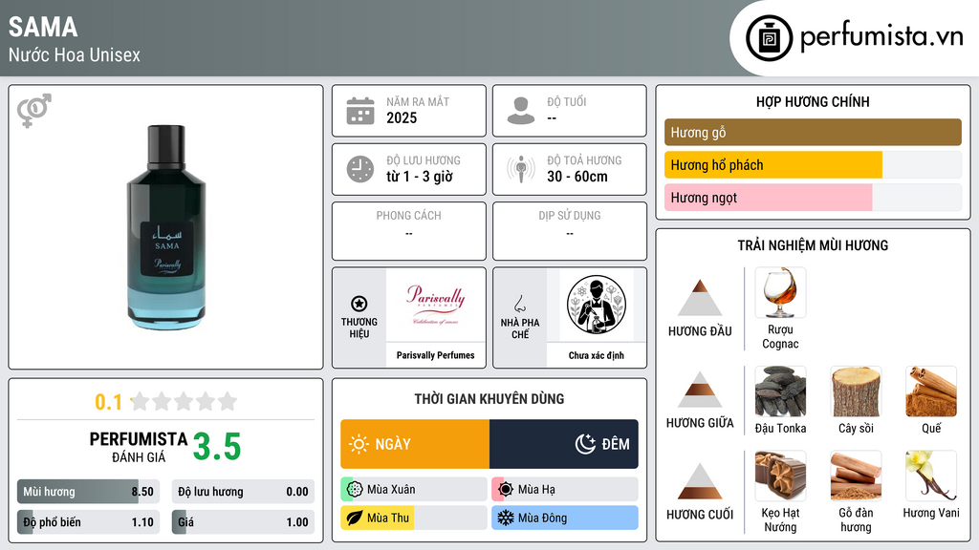The height and width of the screenshot is (550, 979).
Task: Click the SAMA title heading
Action: (x=43, y=27)
